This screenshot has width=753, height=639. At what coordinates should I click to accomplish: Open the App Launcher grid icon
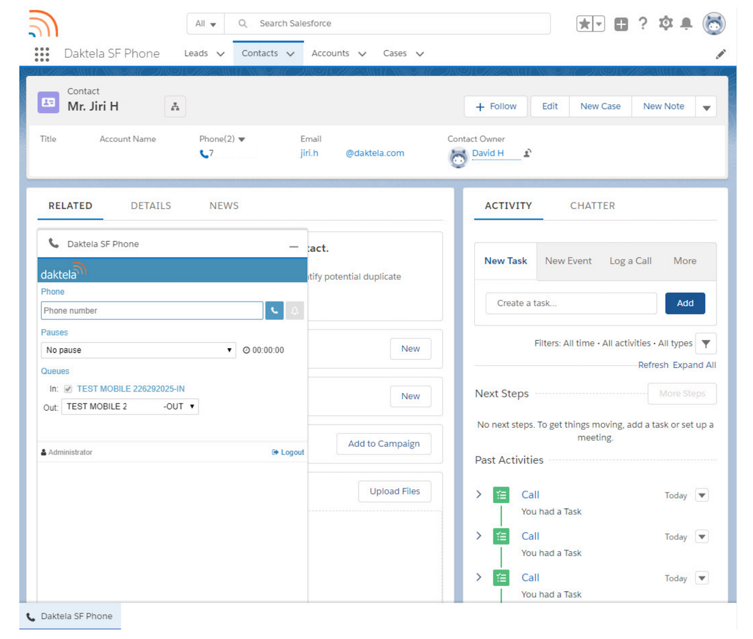(42, 54)
